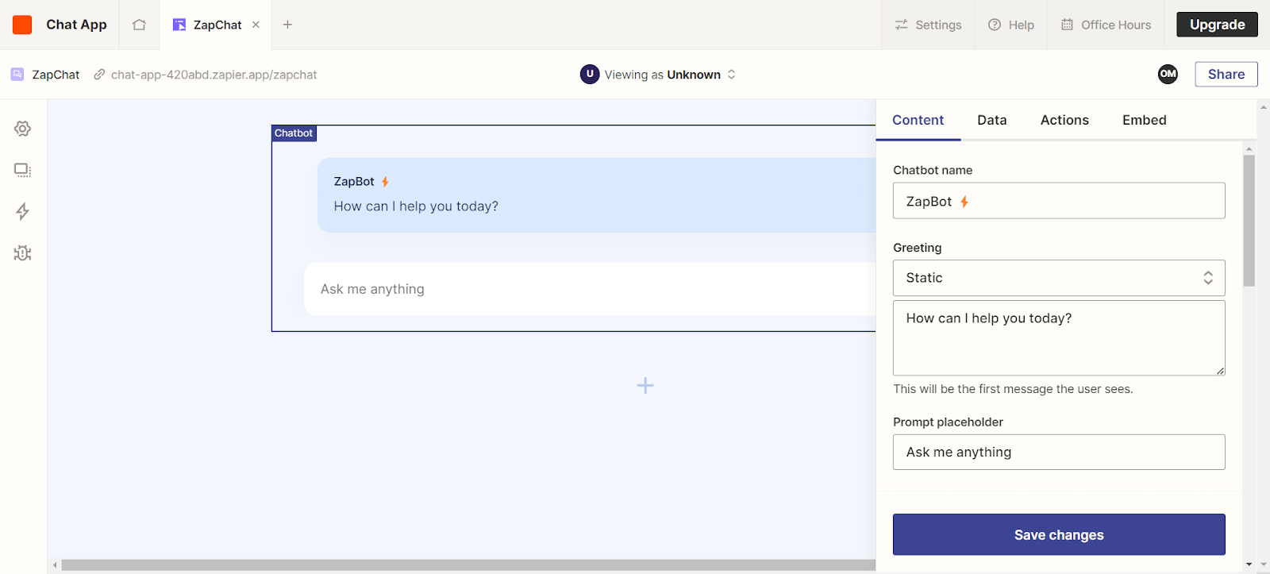Open the Help menu

(1011, 25)
